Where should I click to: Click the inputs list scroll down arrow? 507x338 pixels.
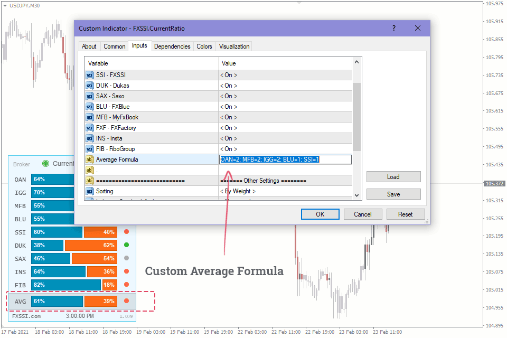pyautogui.click(x=356, y=195)
